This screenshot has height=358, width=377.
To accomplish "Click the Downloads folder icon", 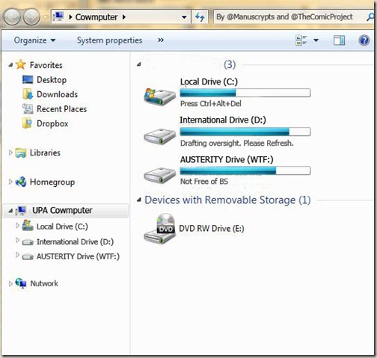I will point(28,94).
